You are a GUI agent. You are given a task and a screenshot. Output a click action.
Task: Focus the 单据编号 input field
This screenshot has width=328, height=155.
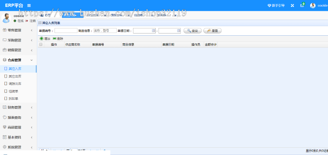coord(66,31)
